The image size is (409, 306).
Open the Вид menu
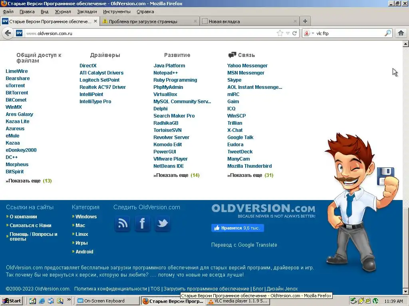tap(44, 12)
